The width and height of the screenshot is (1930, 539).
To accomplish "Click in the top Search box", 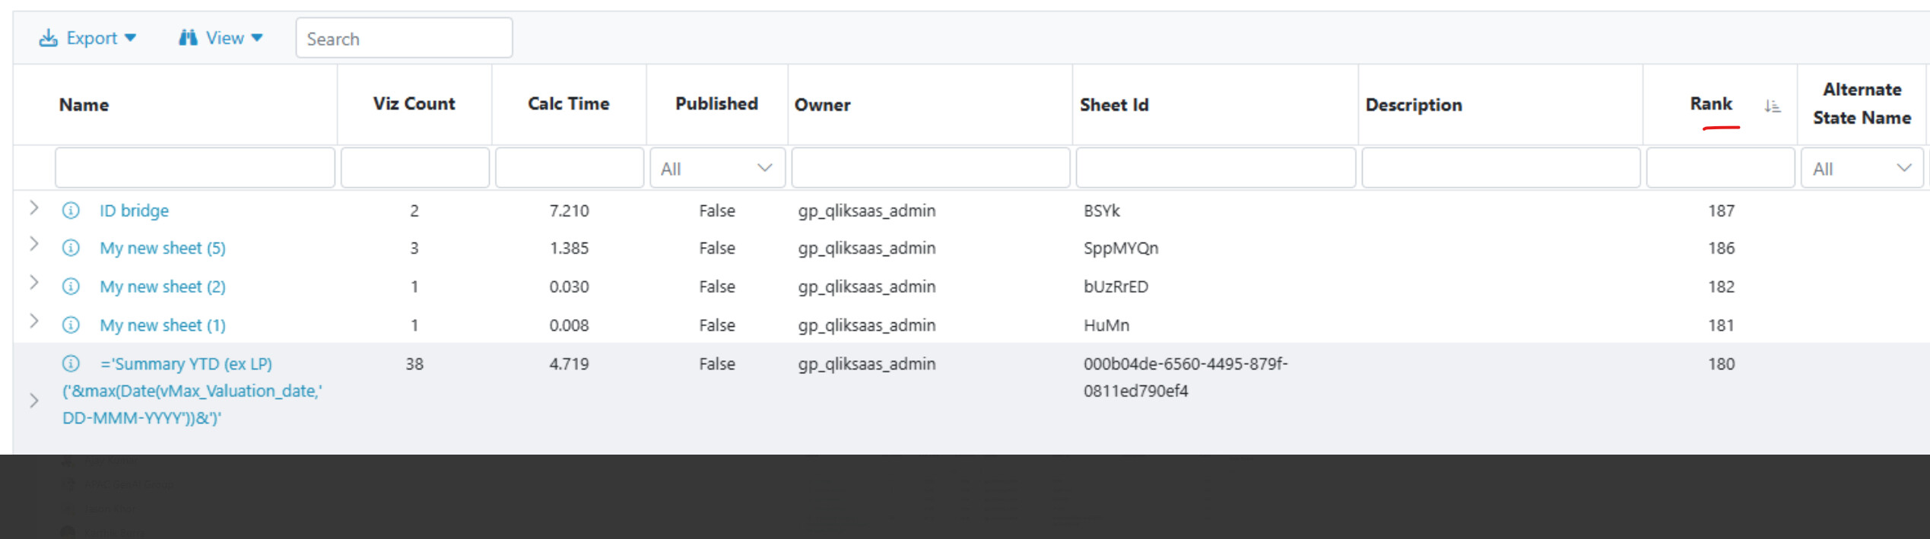I will tap(404, 39).
